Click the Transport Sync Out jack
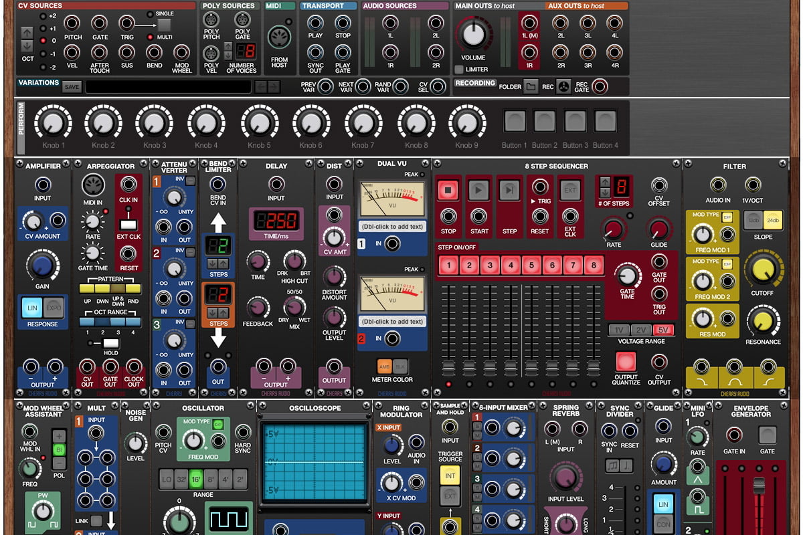 315,53
